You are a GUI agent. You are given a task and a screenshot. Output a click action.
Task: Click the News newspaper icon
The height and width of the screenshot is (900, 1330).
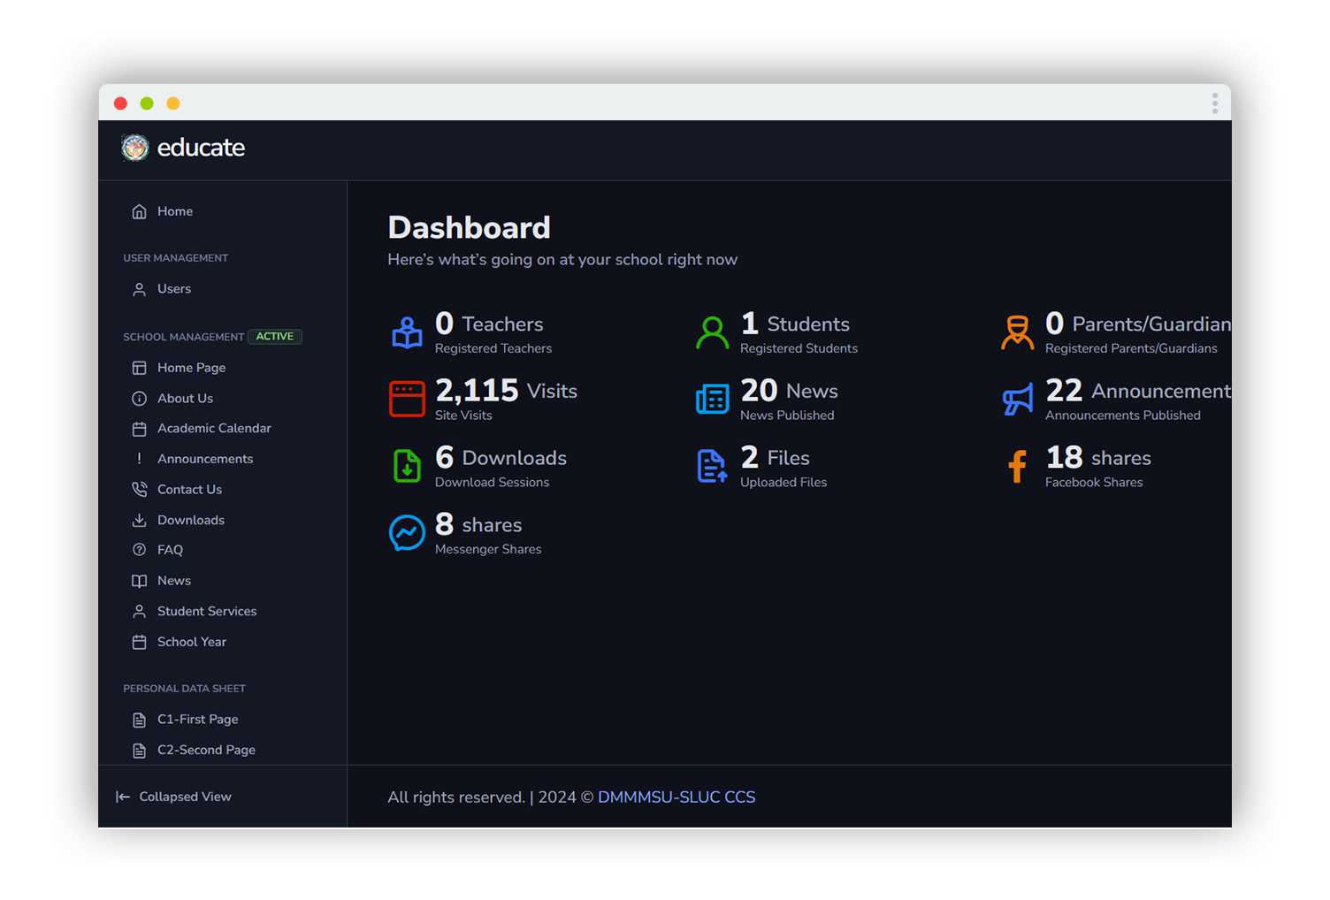(x=712, y=400)
